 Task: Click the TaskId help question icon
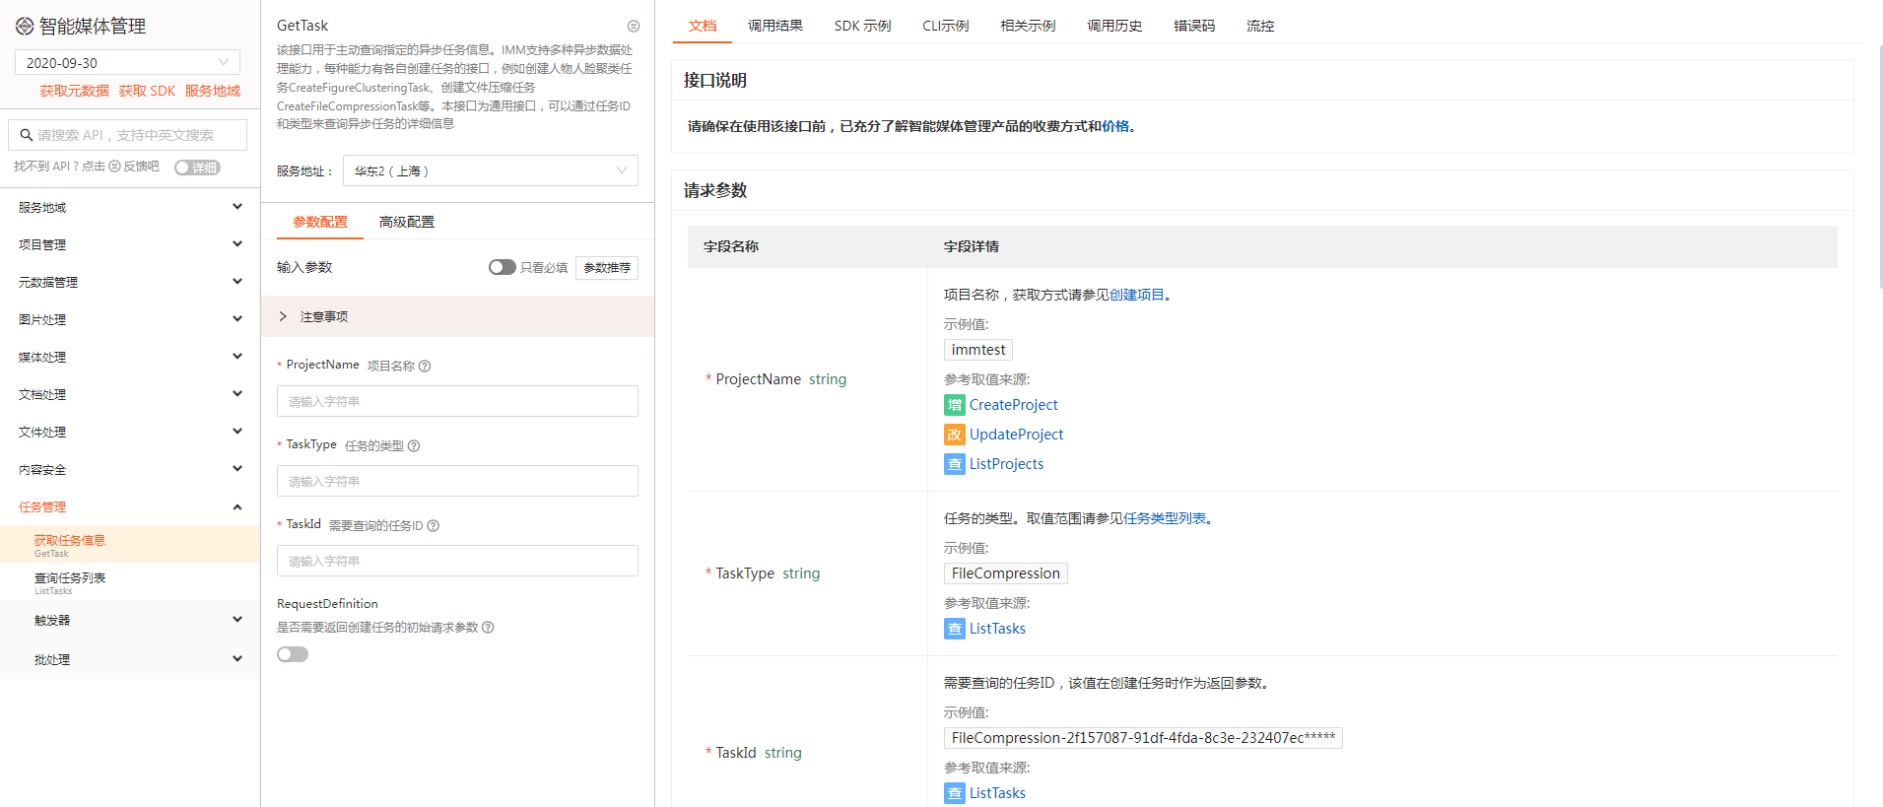point(434,526)
